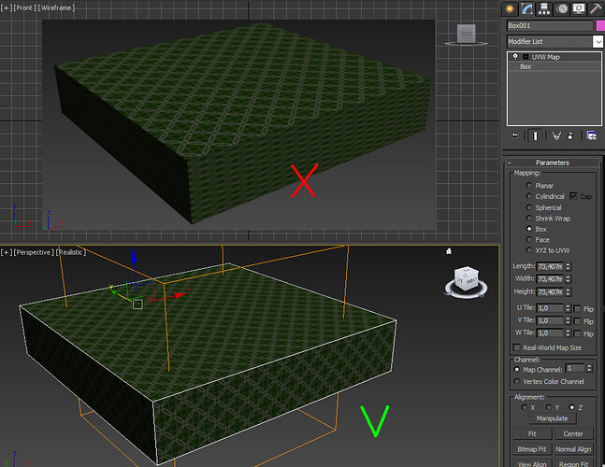The image size is (605, 467).
Task: Click the Box001 object name field
Action: tap(550, 25)
